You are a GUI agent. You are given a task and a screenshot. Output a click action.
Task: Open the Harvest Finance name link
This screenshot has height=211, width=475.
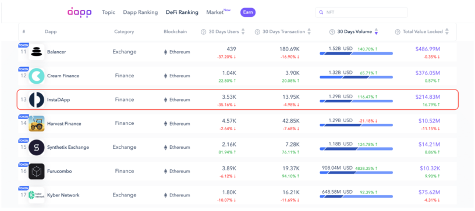[x=64, y=124]
